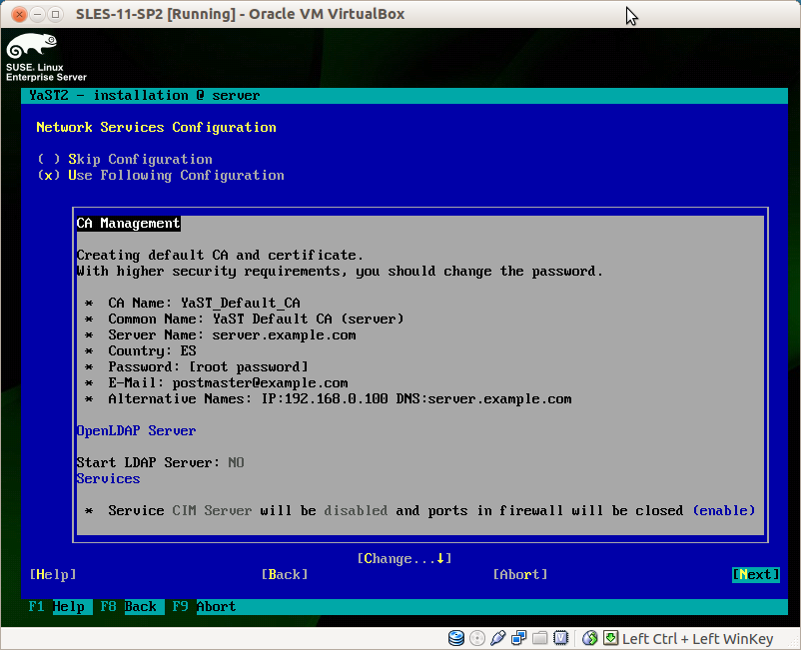
Task: Click the [Help] button
Action: (53, 574)
